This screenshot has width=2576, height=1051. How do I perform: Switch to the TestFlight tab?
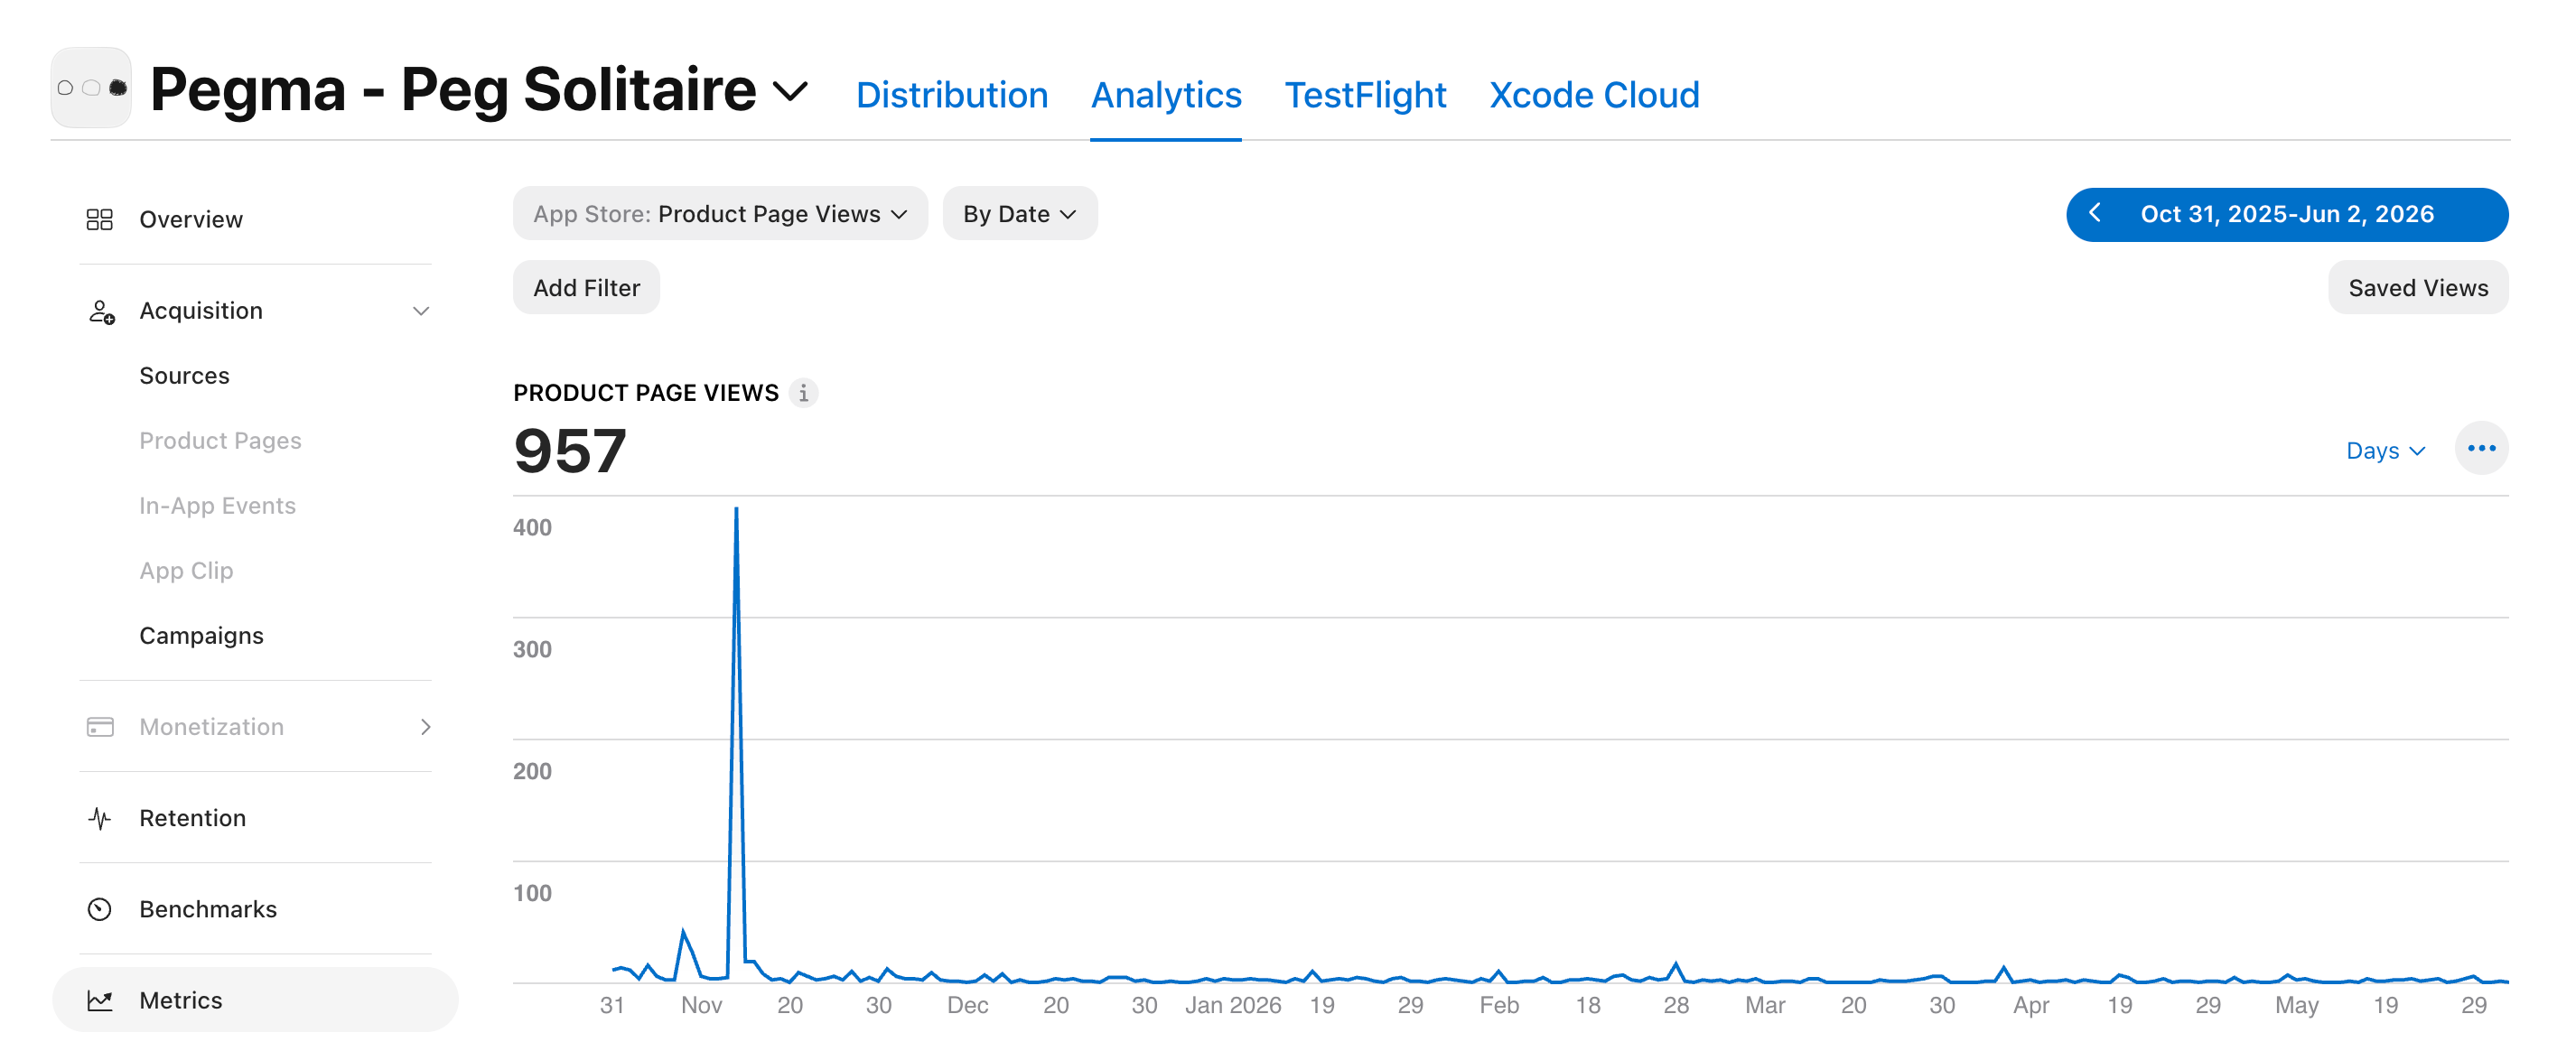click(1364, 95)
